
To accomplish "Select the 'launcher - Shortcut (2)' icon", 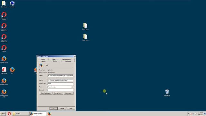I will point(4,27).
